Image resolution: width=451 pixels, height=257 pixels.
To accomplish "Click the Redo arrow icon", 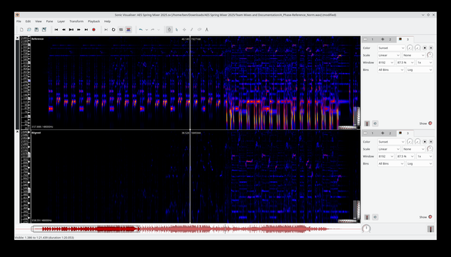I will (x=152, y=30).
